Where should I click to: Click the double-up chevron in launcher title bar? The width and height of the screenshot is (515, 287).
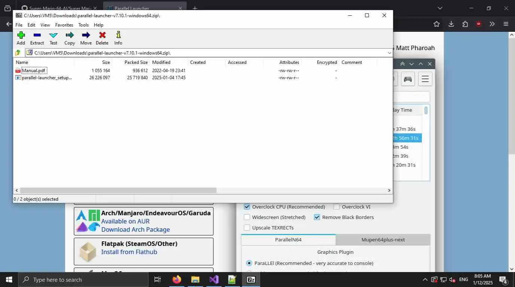click(x=402, y=64)
